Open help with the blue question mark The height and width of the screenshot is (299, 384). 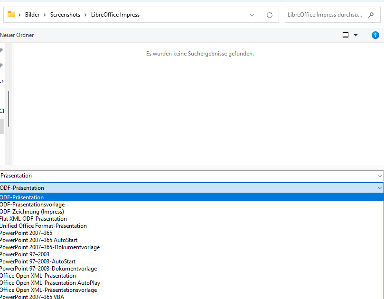point(375,35)
